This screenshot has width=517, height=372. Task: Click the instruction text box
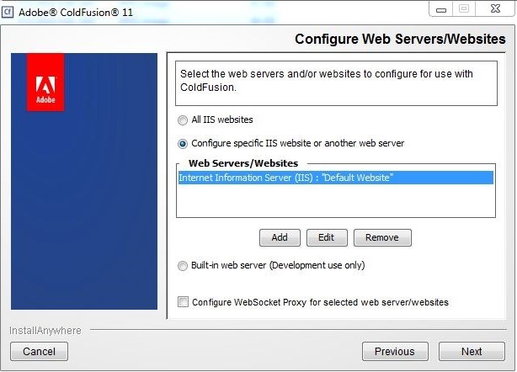tap(337, 81)
